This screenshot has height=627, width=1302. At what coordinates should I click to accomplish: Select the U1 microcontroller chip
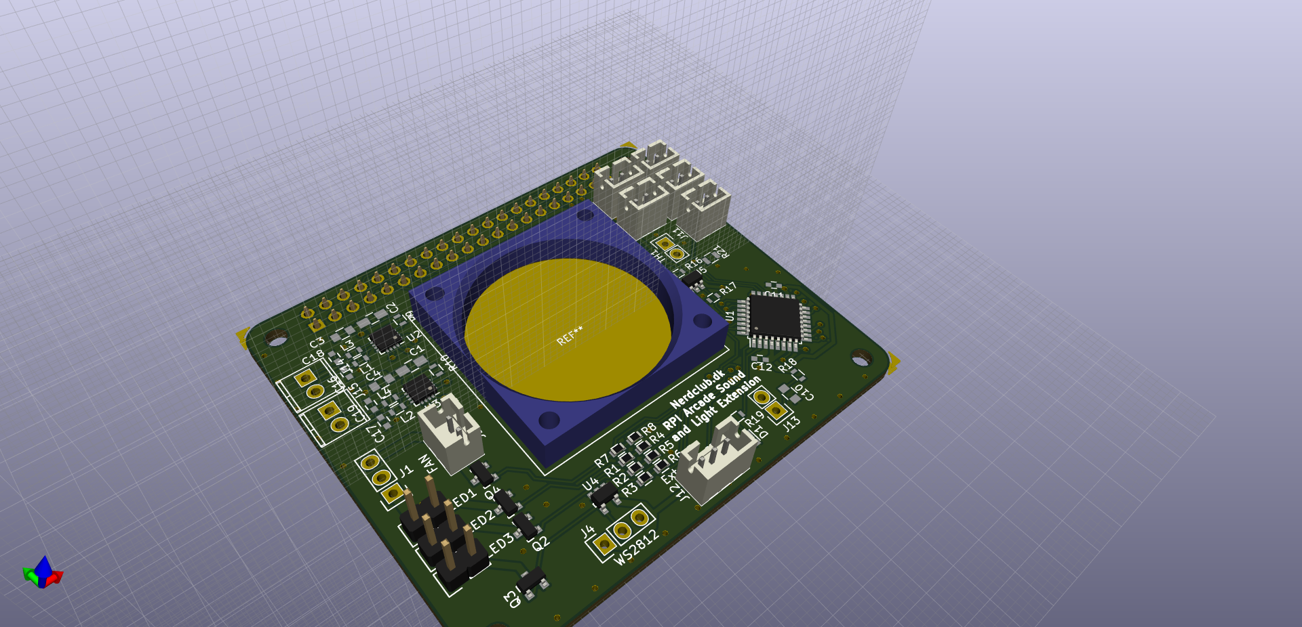pos(774,318)
